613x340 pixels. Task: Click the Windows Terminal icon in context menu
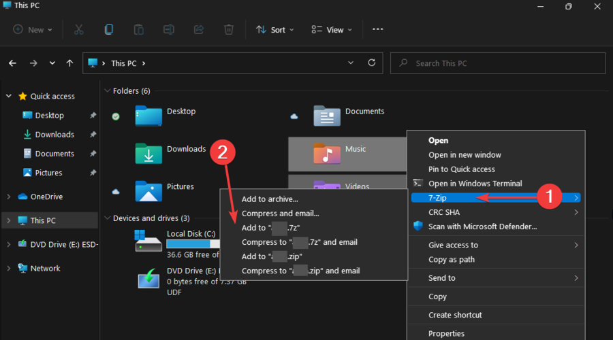(x=418, y=184)
